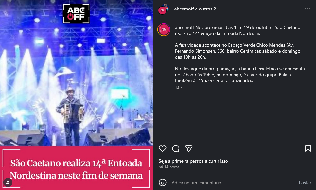Viewport: 316px width, 190px height.
Task: Open the emoji picker beside the comment field
Action: (x=163, y=182)
